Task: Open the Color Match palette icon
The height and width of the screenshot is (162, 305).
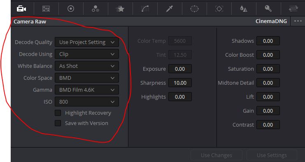Action: [x=46, y=9]
